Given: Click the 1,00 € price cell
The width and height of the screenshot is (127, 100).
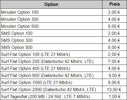Looking at the screenshot, I should (115, 96).
